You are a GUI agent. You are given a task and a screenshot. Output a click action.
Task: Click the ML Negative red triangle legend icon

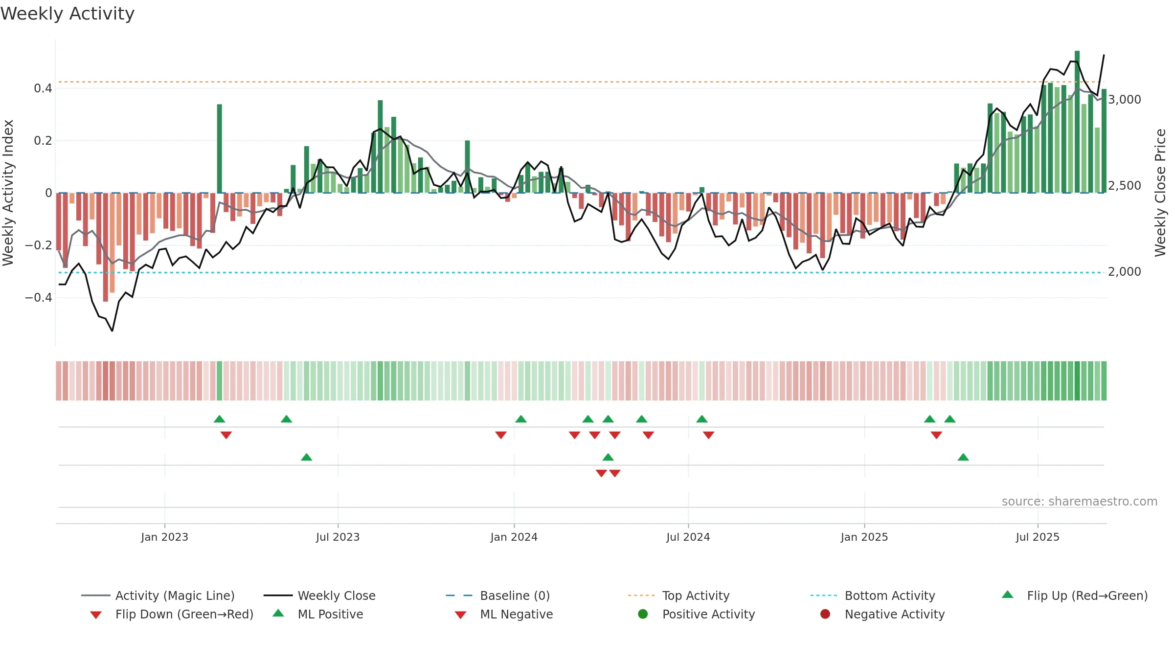tap(460, 615)
